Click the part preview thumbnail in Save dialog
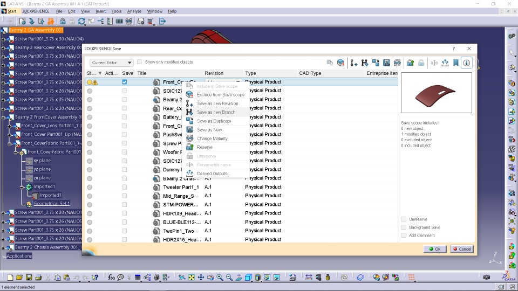The height and width of the screenshot is (291, 518). pos(437,93)
